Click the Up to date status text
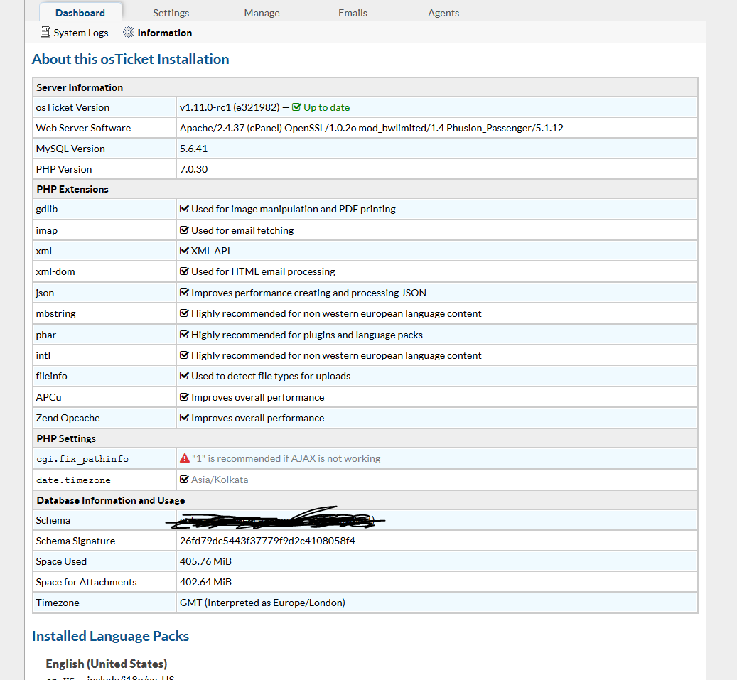Screen dimensions: 737x680 pyautogui.click(x=327, y=107)
